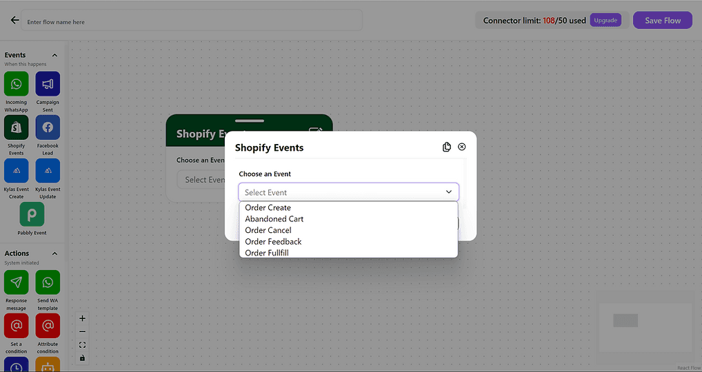Image resolution: width=702 pixels, height=372 pixels.
Task: Click the Select Event field on canvas node
Action: pyautogui.click(x=201, y=180)
